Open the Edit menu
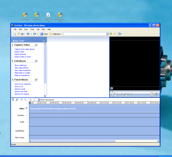Image resolution: width=172 pixels, height=157 pixels. [x=20, y=29]
